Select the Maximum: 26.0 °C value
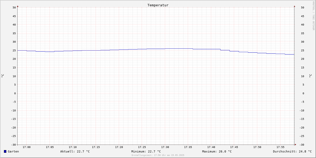The height and width of the screenshot is (158, 316). 217,151
